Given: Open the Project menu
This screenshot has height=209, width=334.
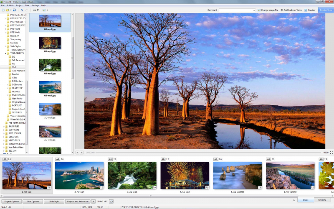Looking at the screenshot, I should click(19, 5).
